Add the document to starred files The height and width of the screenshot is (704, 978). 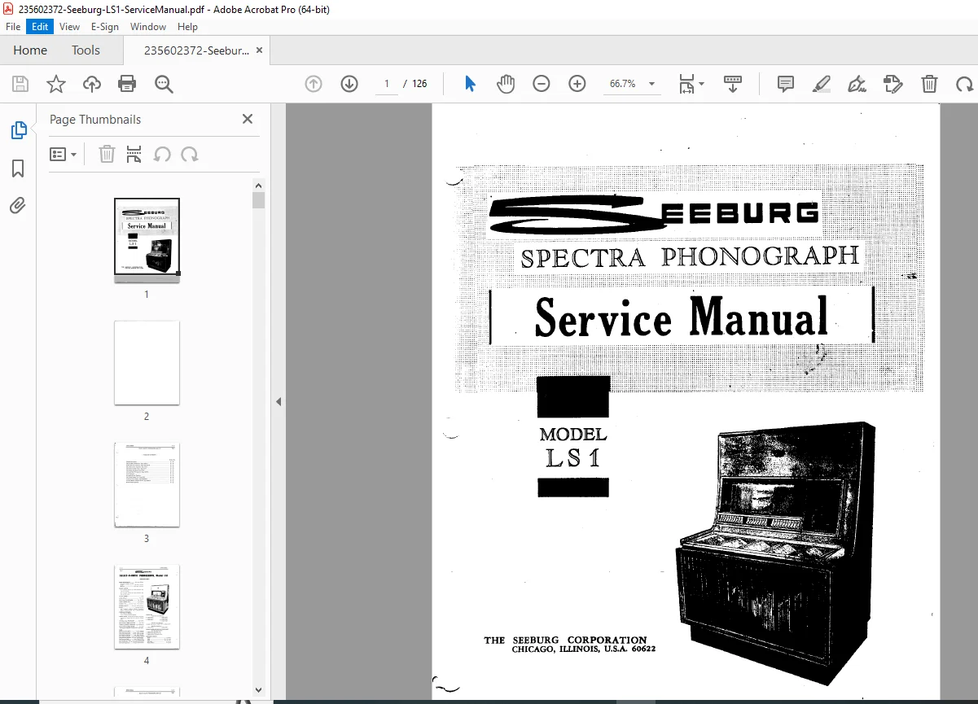tap(56, 84)
